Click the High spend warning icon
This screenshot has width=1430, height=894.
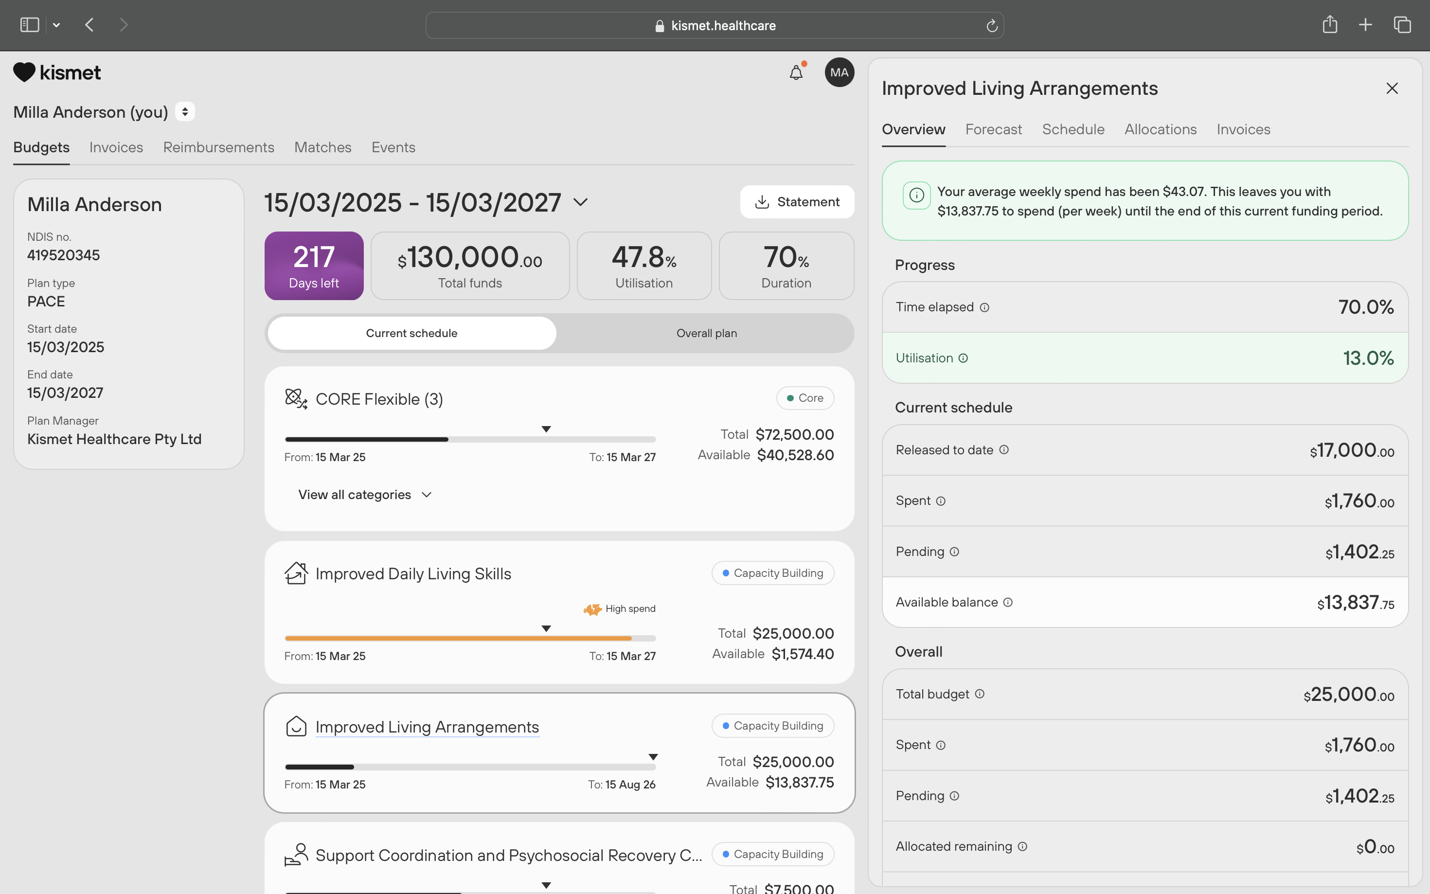click(592, 608)
